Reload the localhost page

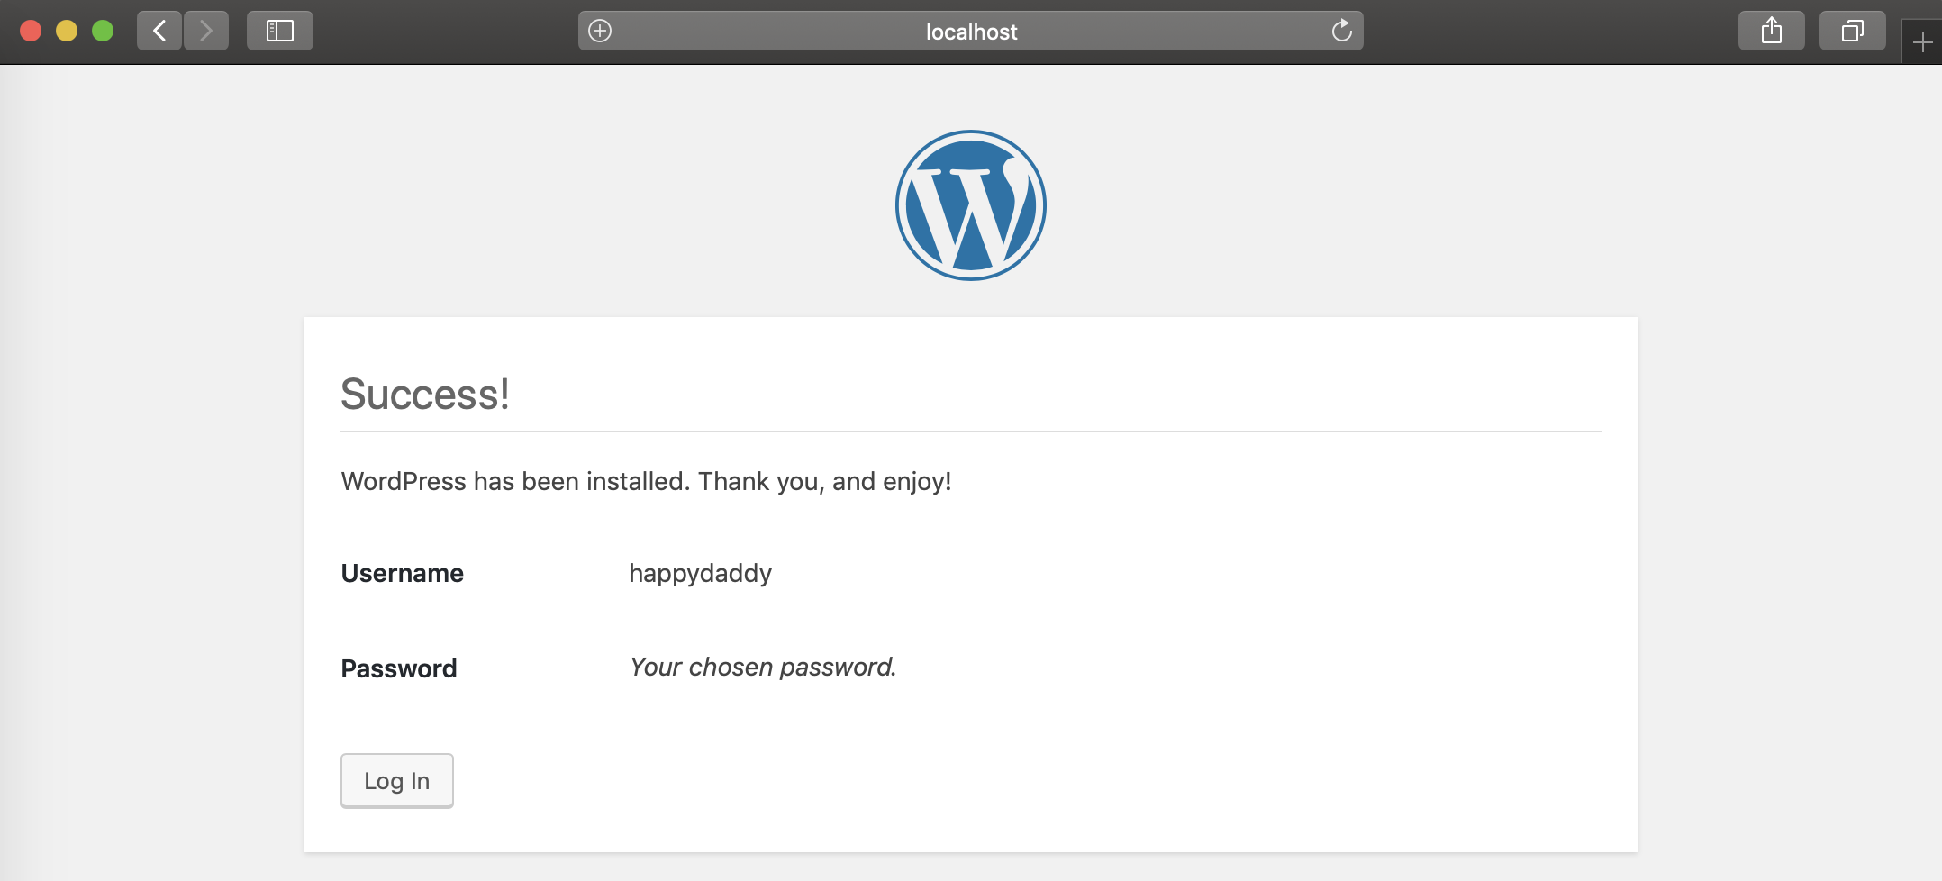tap(1341, 31)
